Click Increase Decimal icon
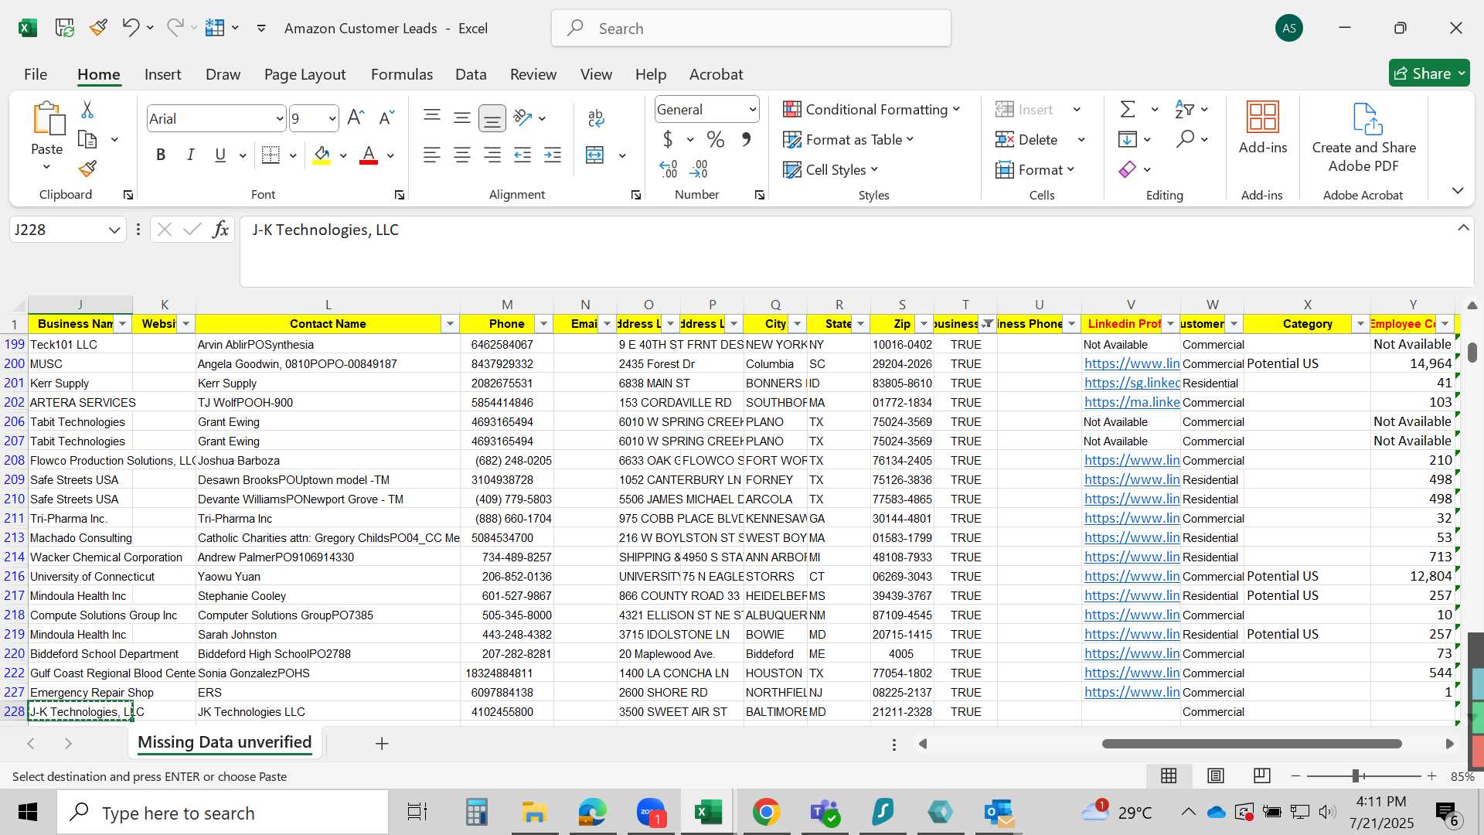Screen dimensions: 1484x835 tap(669, 169)
